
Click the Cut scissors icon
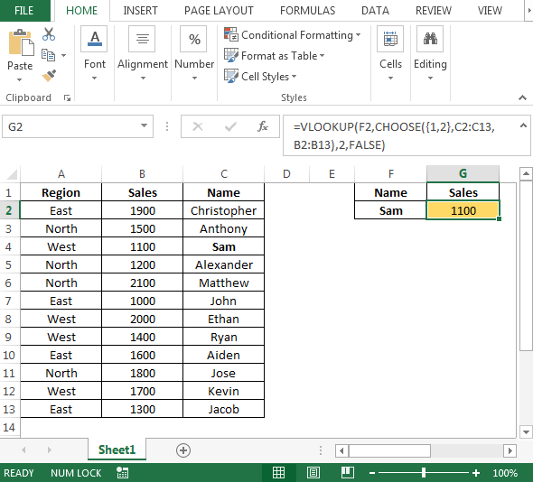coord(49,34)
